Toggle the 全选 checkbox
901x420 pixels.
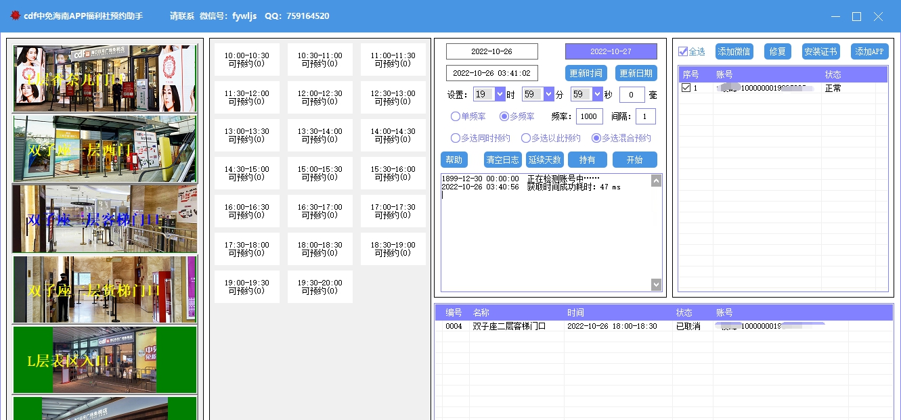click(x=683, y=51)
